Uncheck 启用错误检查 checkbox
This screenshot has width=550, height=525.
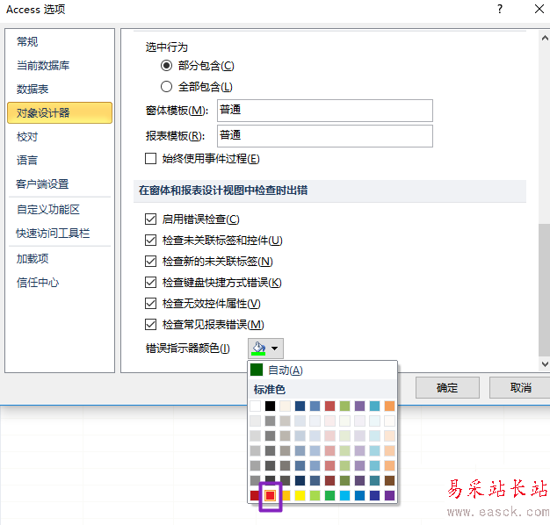(151, 219)
